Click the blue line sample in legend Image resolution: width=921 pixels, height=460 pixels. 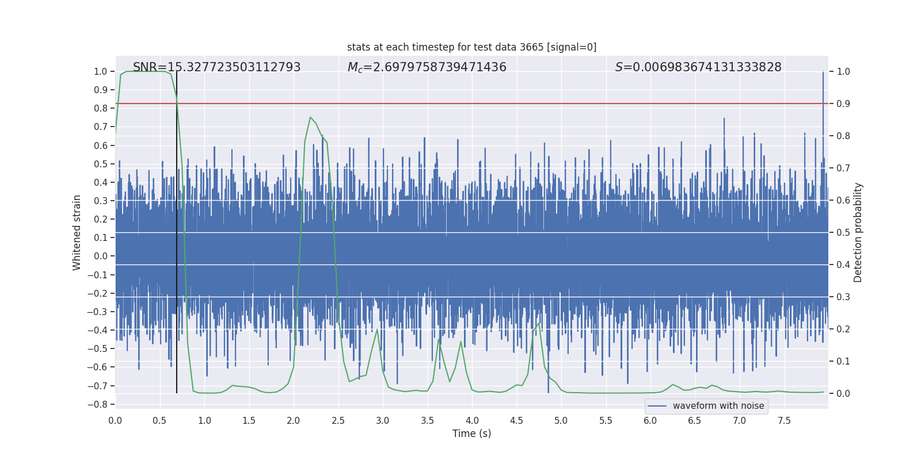click(657, 406)
